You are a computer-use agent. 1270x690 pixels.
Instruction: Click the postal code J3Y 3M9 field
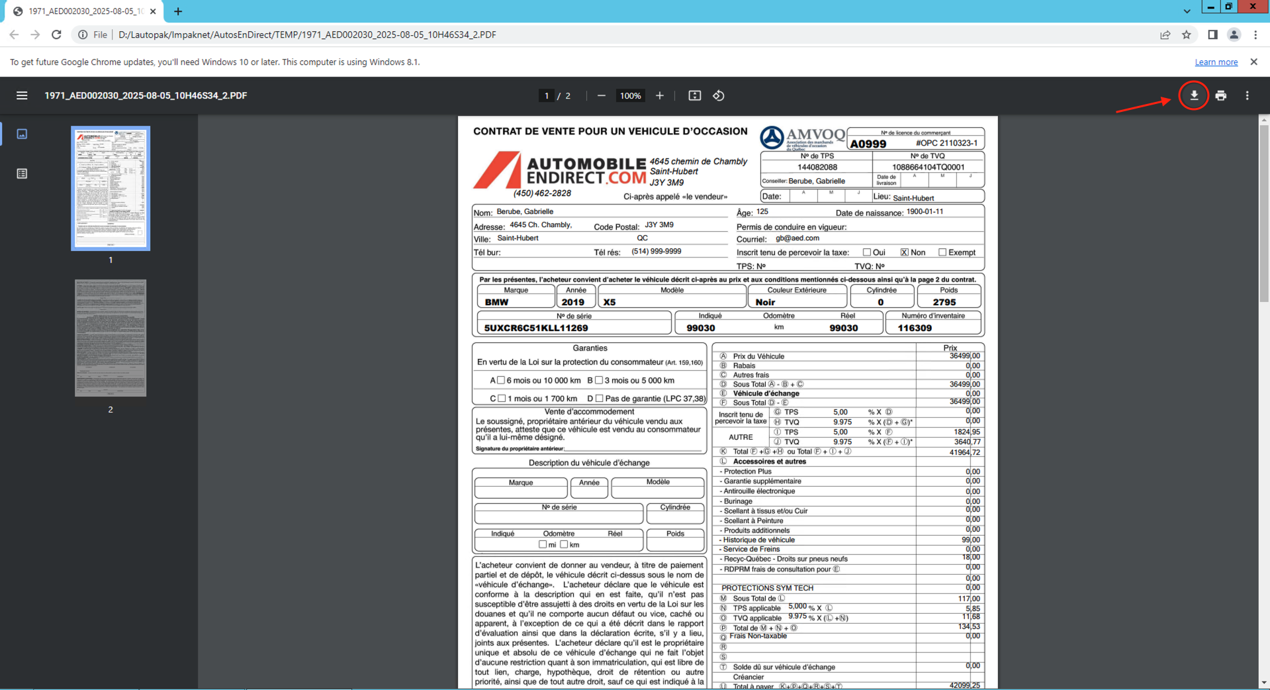click(659, 225)
